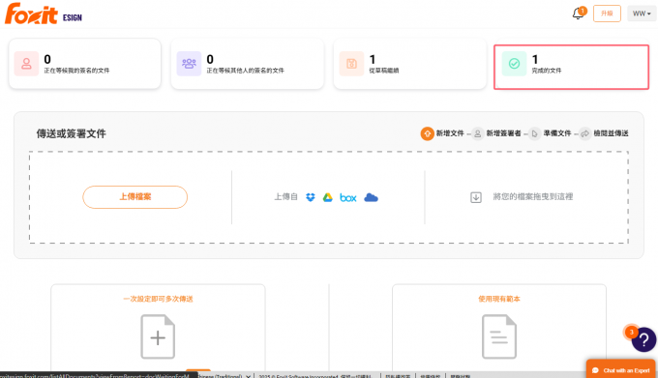Click the new template plus document icon
The width and height of the screenshot is (658, 378).
[158, 337]
